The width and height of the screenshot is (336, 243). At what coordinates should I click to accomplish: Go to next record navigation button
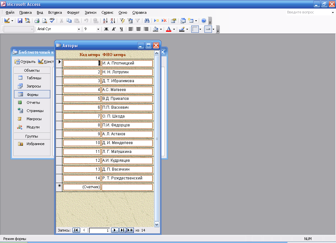point(115,230)
